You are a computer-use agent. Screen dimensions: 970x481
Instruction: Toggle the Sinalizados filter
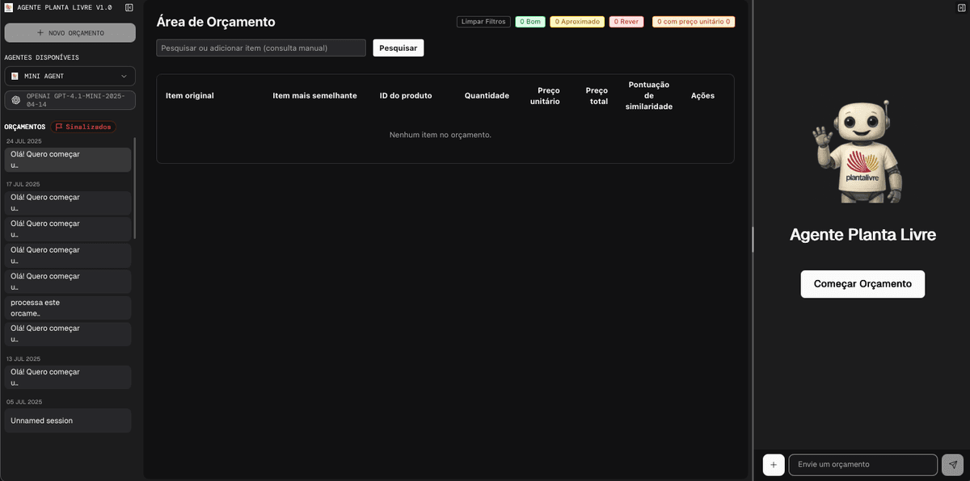click(85, 126)
